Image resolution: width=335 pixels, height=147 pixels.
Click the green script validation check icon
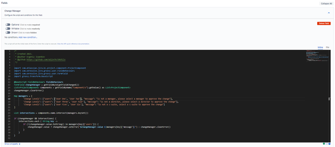click(x=324, y=144)
